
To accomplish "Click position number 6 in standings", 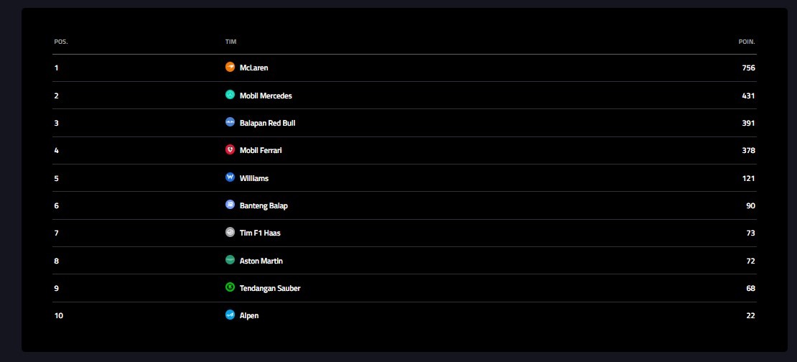I will pos(56,205).
